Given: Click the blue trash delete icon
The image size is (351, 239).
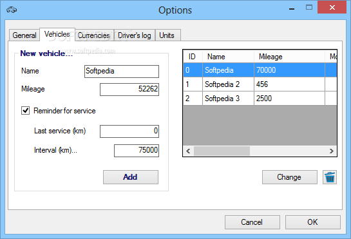Looking at the screenshot, I should click(x=330, y=177).
